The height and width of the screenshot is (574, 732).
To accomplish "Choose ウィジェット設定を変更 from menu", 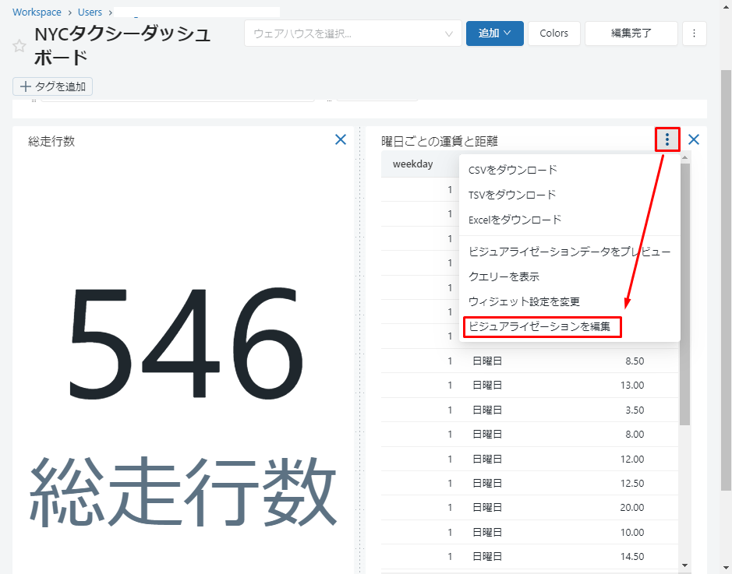I will [524, 301].
